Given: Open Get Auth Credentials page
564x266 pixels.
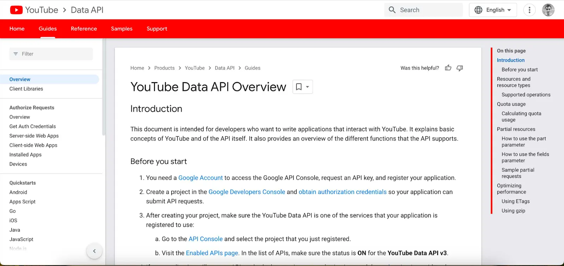Looking at the screenshot, I should 32,126.
